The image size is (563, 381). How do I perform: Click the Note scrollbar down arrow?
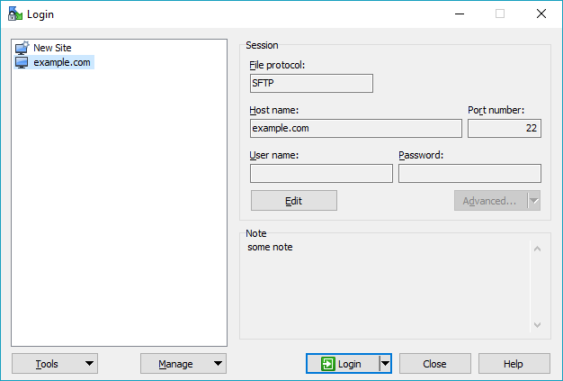537,324
